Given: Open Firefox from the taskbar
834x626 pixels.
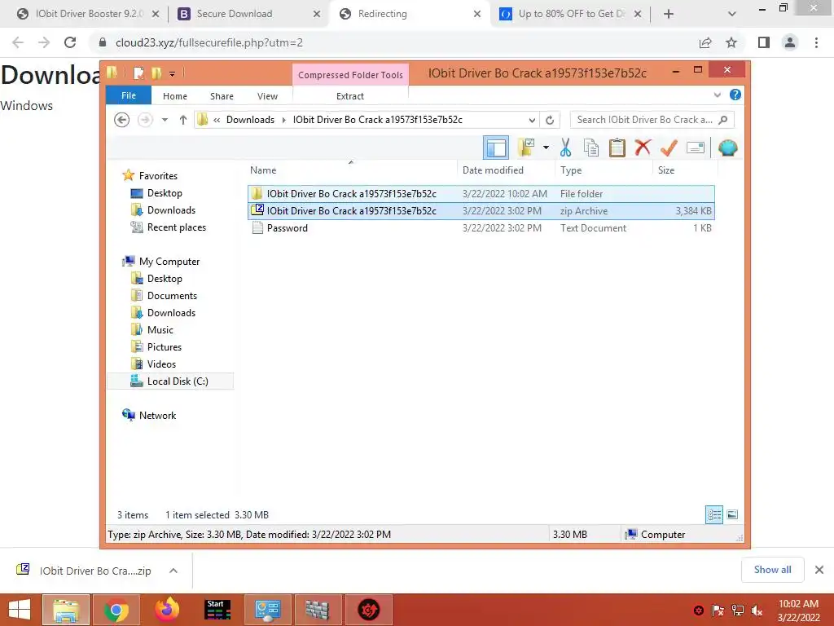Looking at the screenshot, I should [x=166, y=610].
